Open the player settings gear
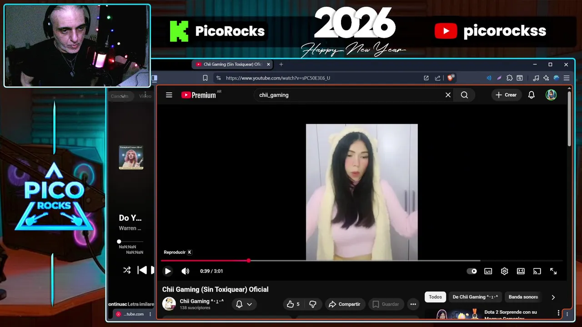 [504, 271]
